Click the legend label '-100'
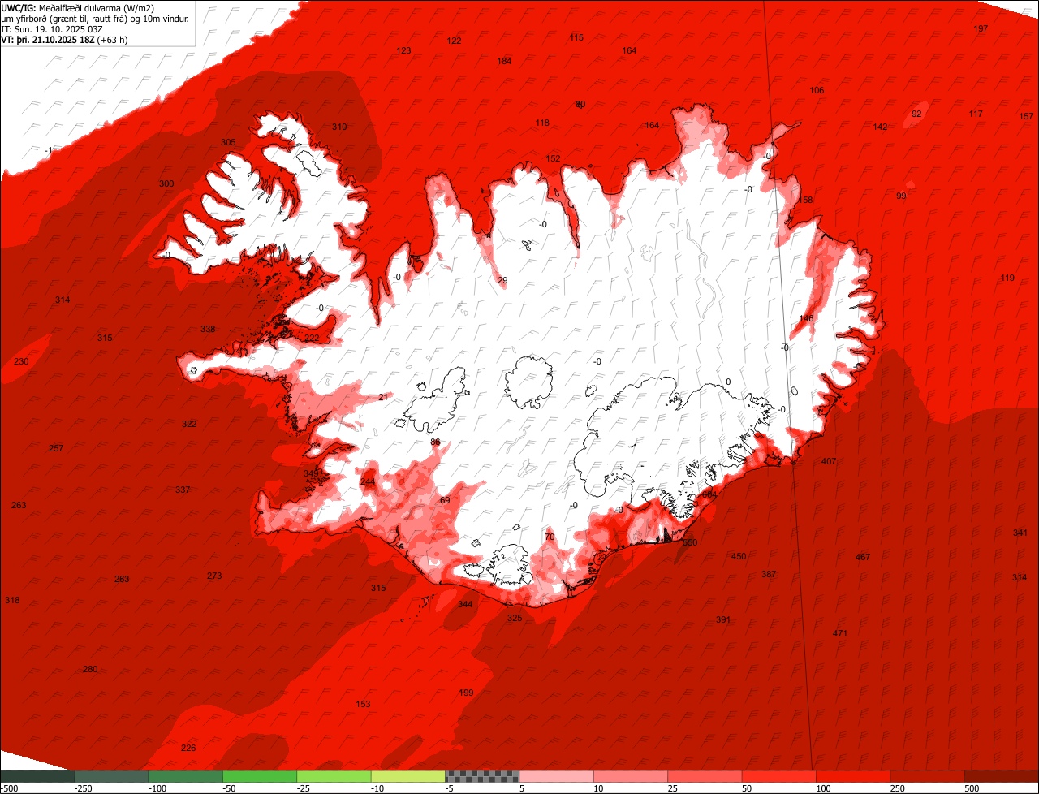1039x794 pixels. (157, 788)
